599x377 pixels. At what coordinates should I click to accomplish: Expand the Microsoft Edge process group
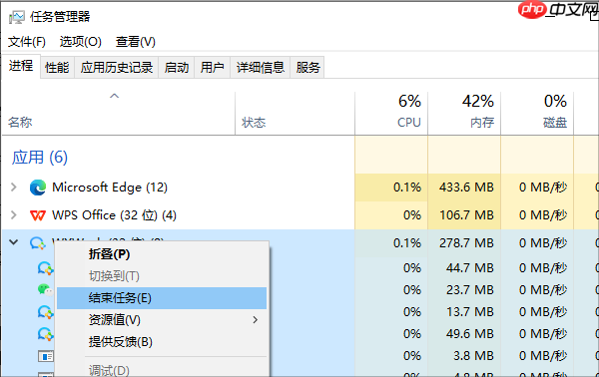point(14,187)
